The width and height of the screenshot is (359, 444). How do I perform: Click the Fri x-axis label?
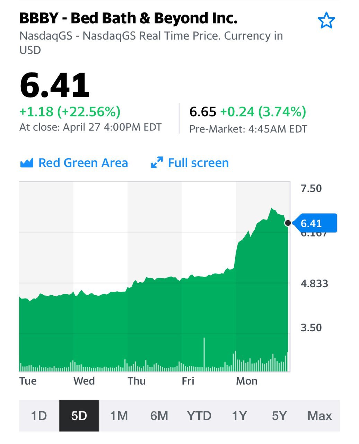188,381
